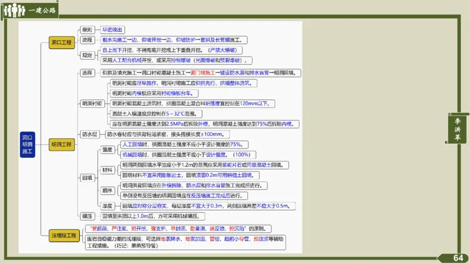The height and width of the screenshot is (264, 470).
Task: Click the 顺序 sub-branch node
Action: [x=108, y=190]
